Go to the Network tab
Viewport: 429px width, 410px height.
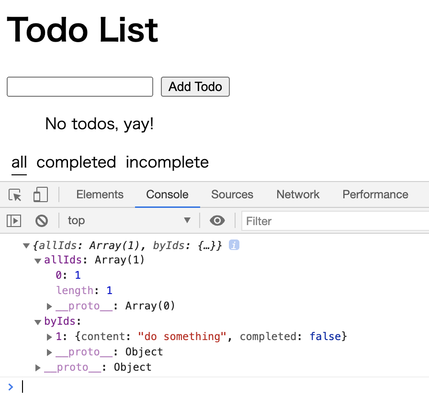coord(298,194)
